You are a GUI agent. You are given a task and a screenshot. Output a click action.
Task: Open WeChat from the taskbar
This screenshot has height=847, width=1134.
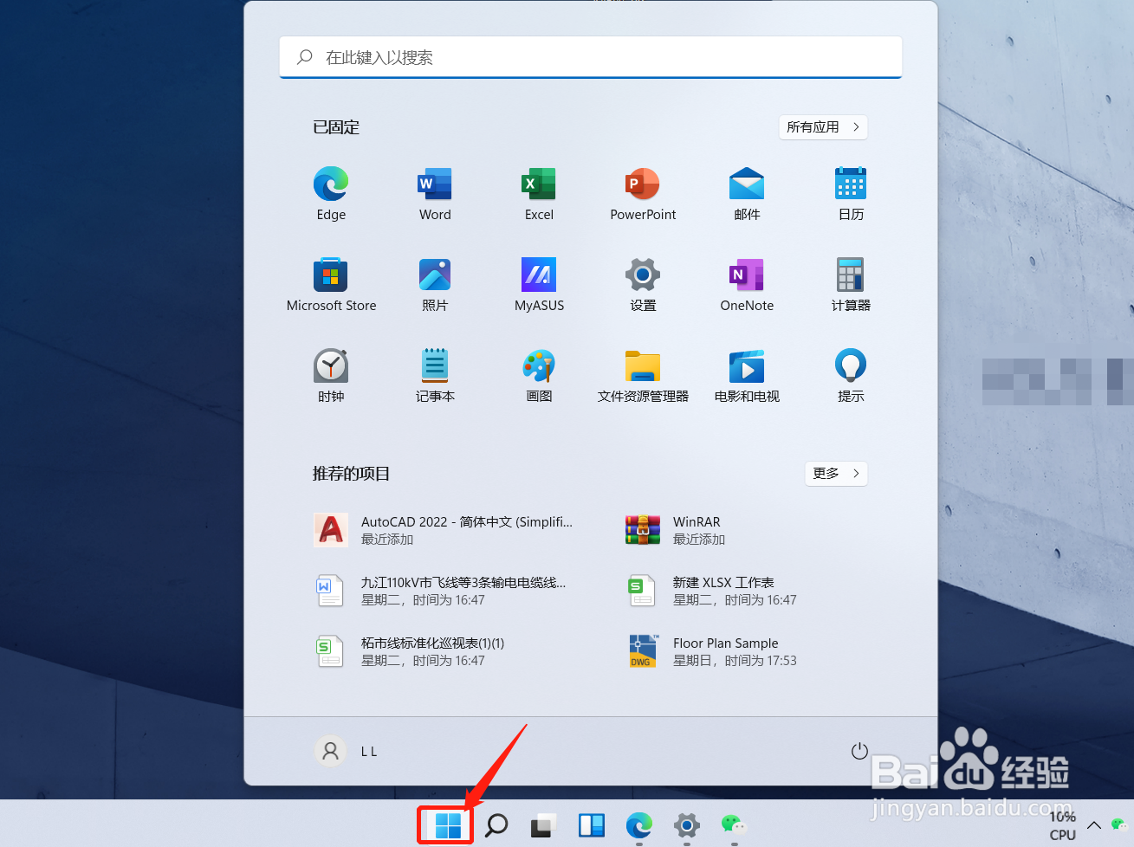[734, 825]
